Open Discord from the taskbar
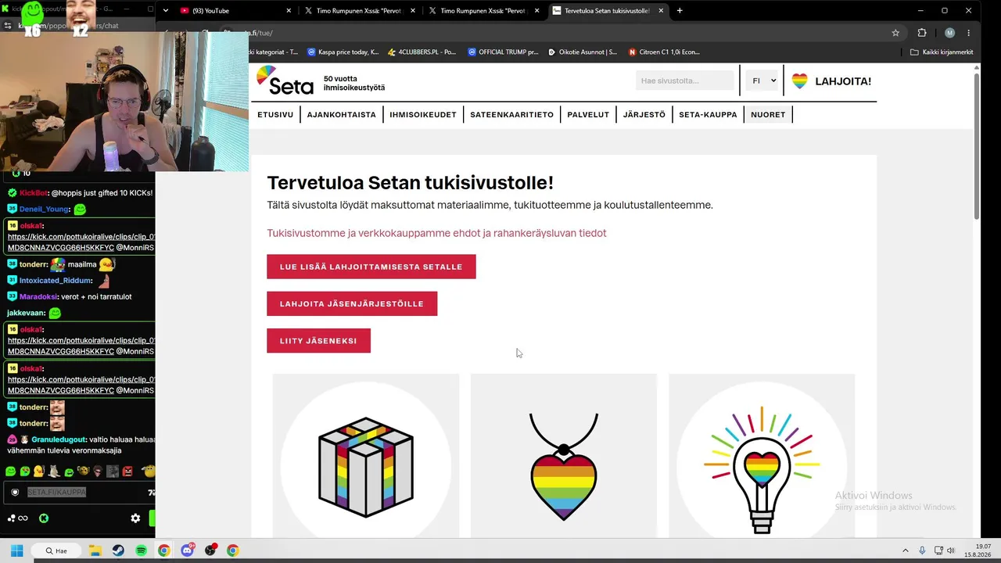 click(187, 550)
